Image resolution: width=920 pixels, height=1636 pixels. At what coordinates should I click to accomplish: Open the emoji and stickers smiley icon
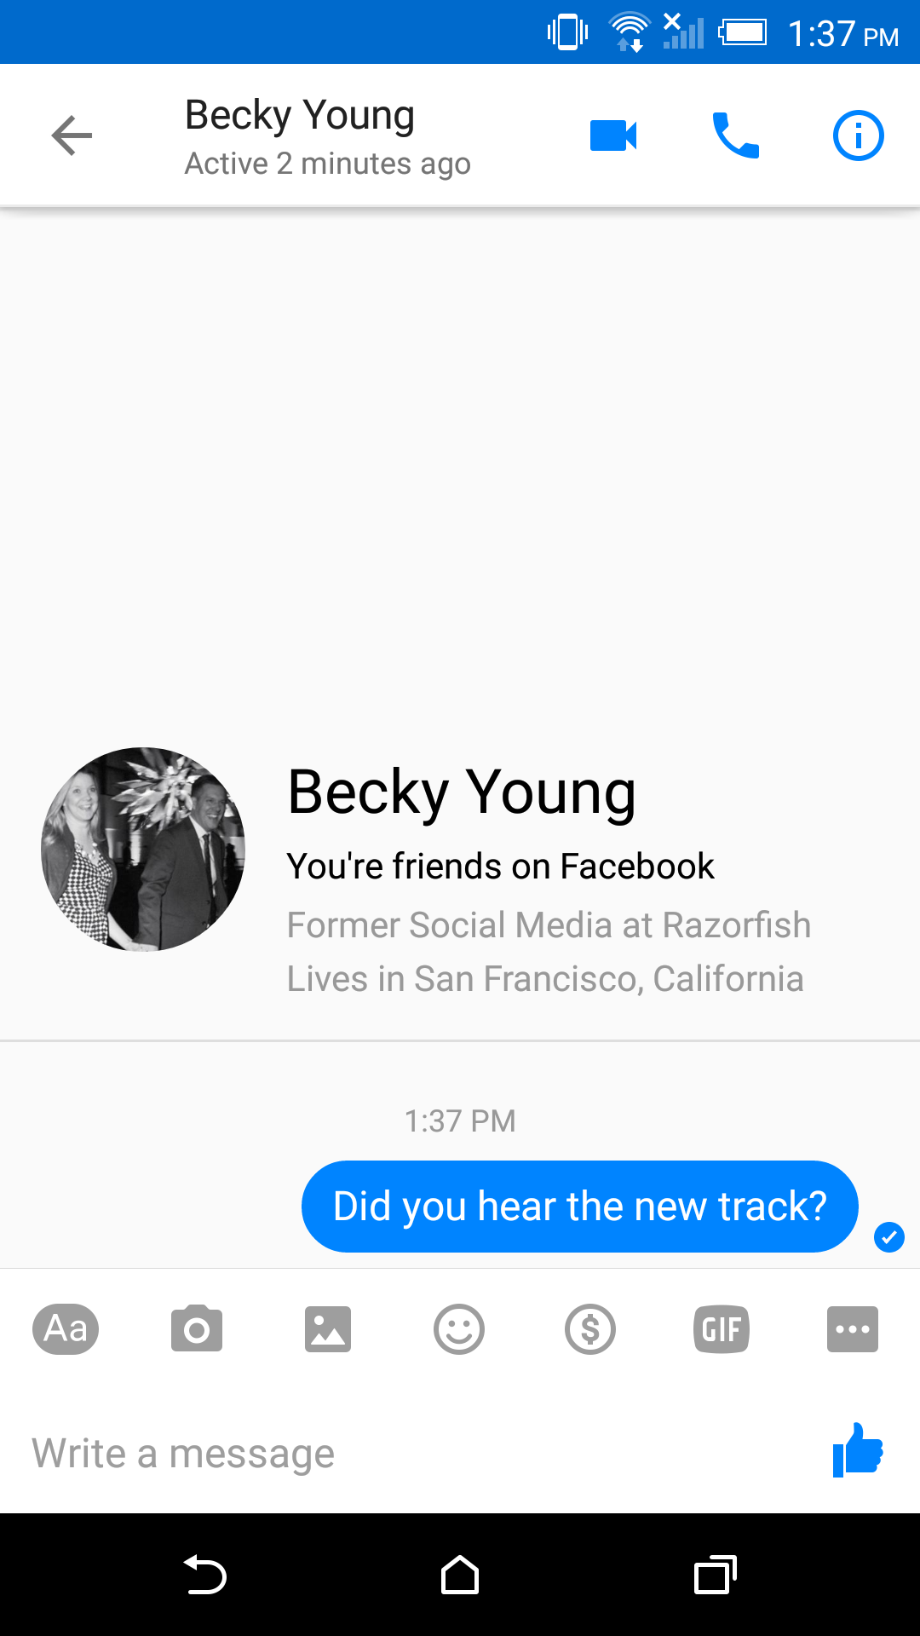pyautogui.click(x=459, y=1328)
